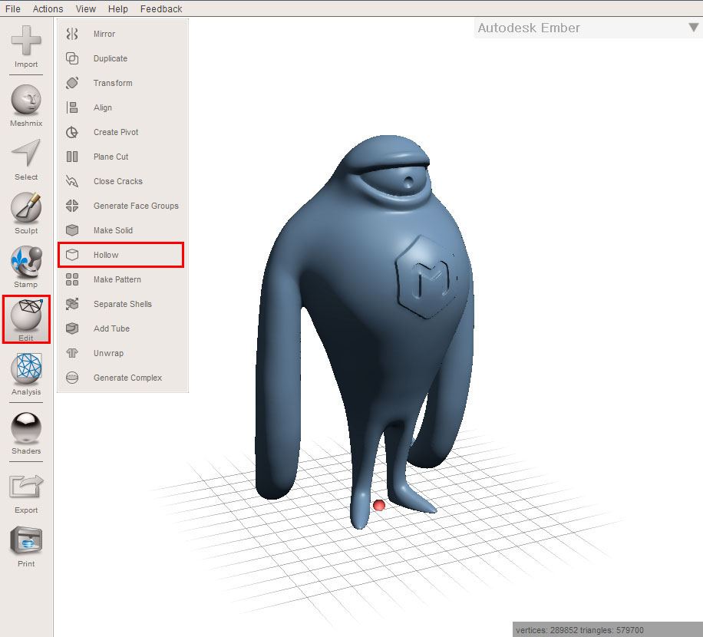Viewport: 703px width, 637px height.
Task: Activate the Select tool
Action: pyautogui.click(x=26, y=160)
